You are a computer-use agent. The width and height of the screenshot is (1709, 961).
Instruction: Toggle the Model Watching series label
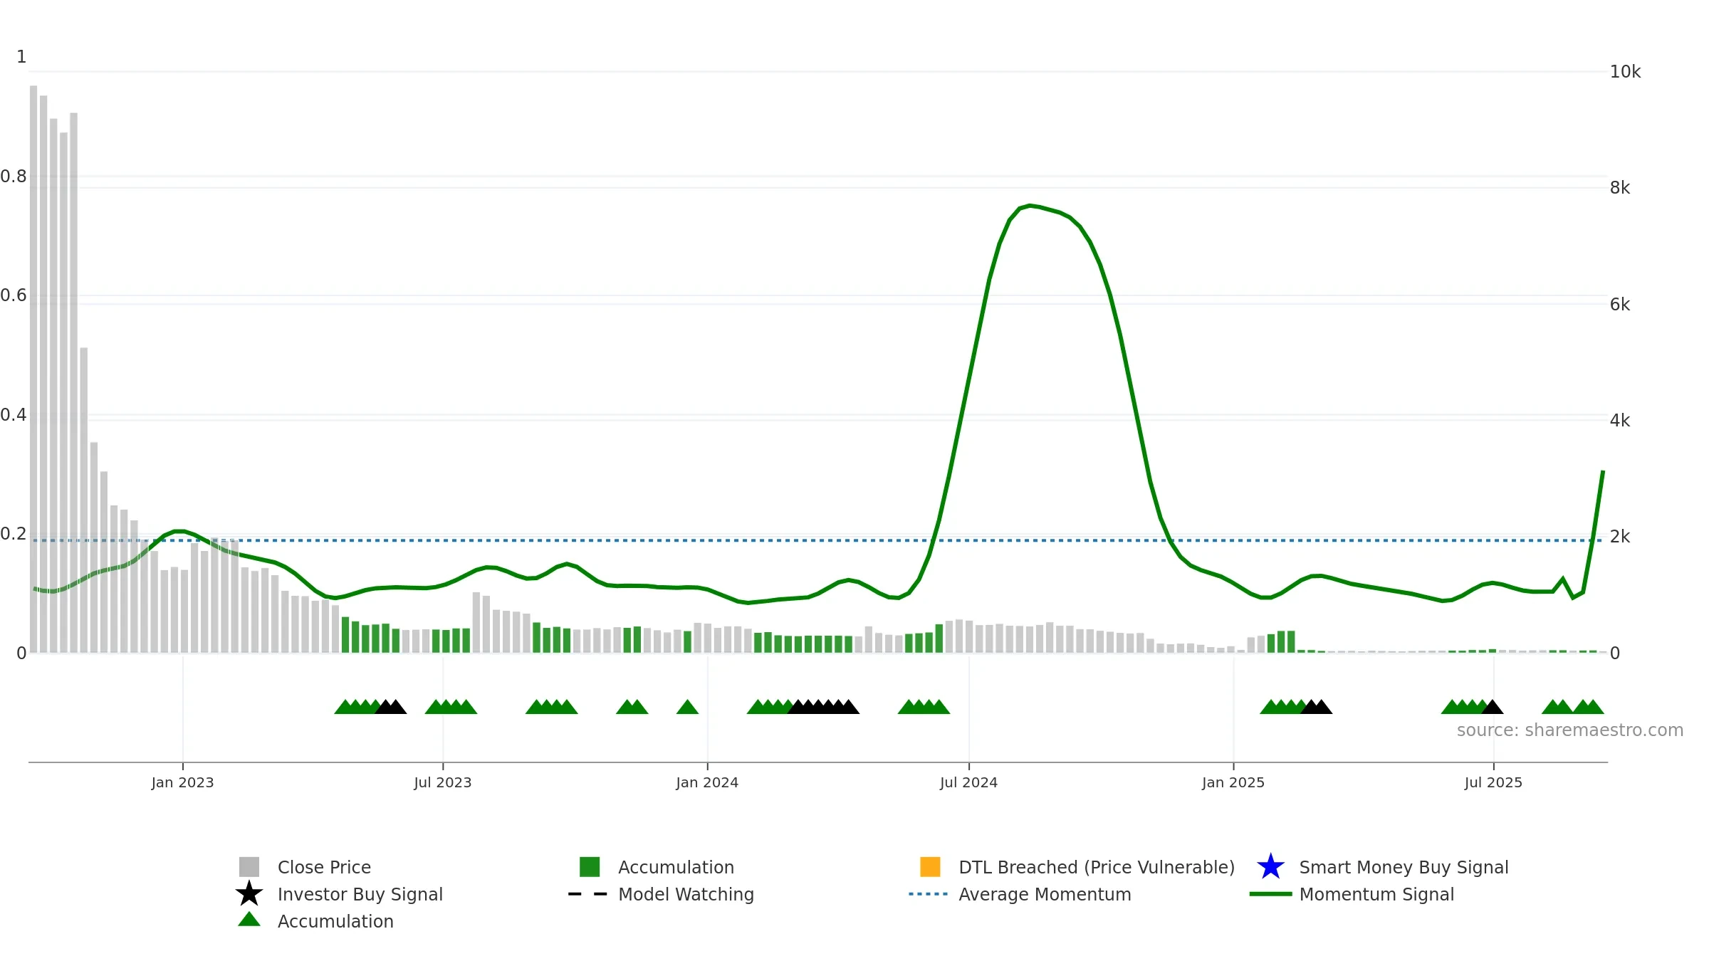[x=686, y=894]
